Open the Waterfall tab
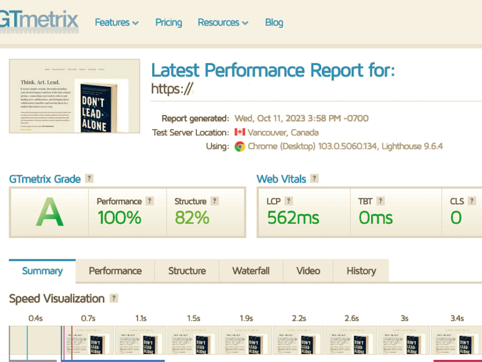 251,271
